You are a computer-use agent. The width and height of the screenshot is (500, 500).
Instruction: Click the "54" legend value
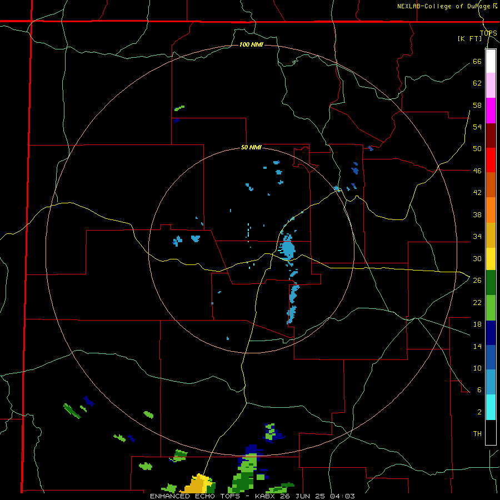477,127
